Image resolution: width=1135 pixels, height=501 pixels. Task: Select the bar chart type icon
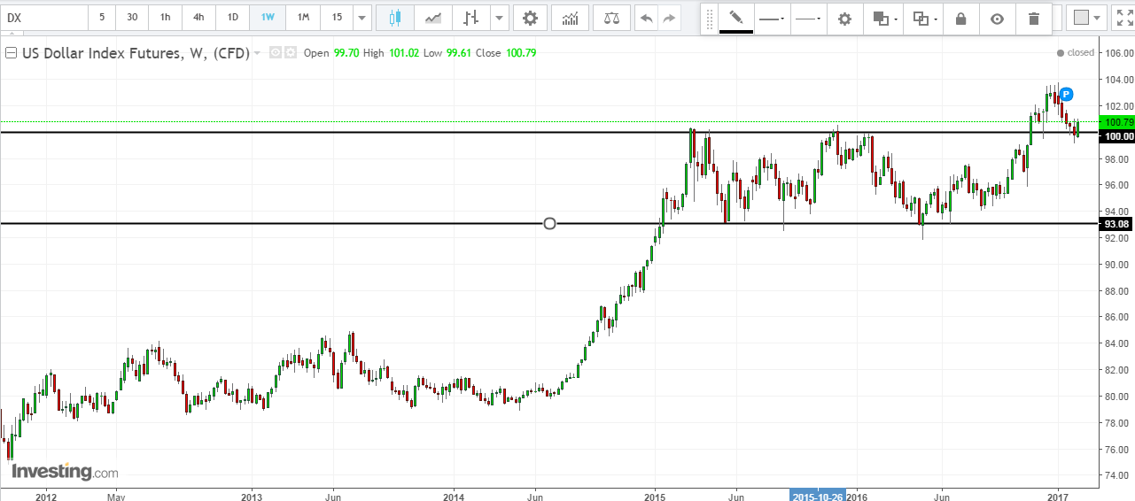tap(471, 17)
